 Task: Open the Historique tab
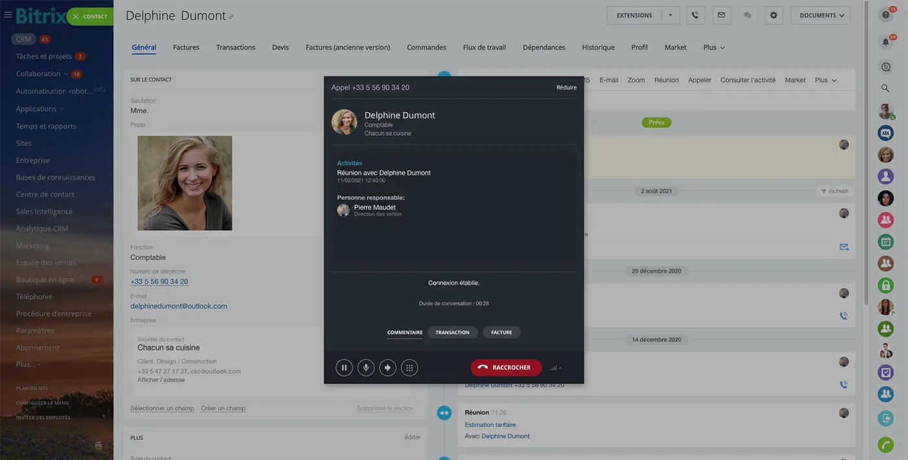click(598, 47)
